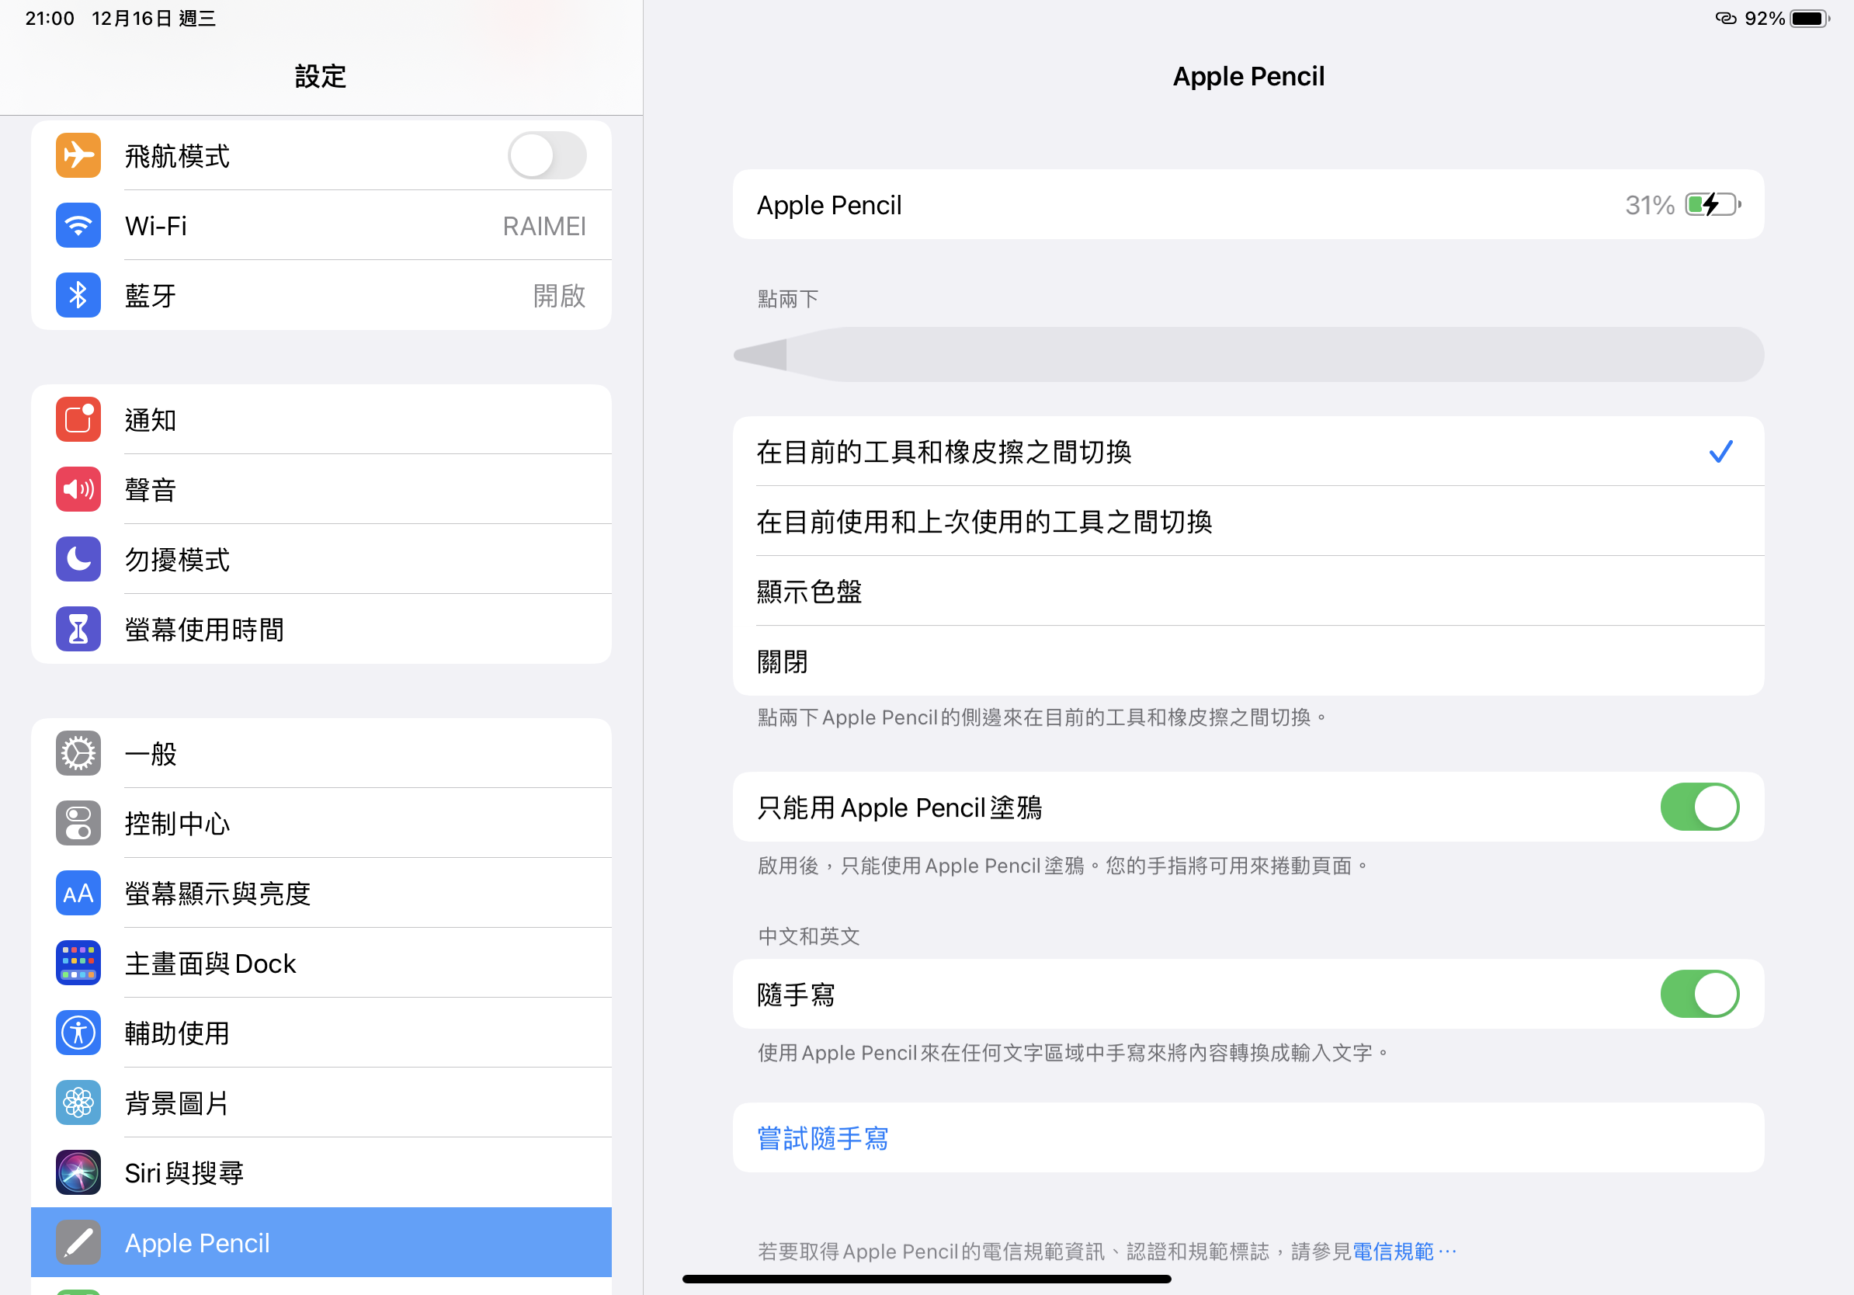Tap the Accessibility (輔助使用) icon
1854x1295 pixels.
78,1033
